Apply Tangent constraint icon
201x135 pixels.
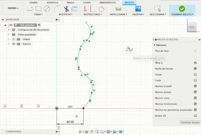[x=102, y=9]
